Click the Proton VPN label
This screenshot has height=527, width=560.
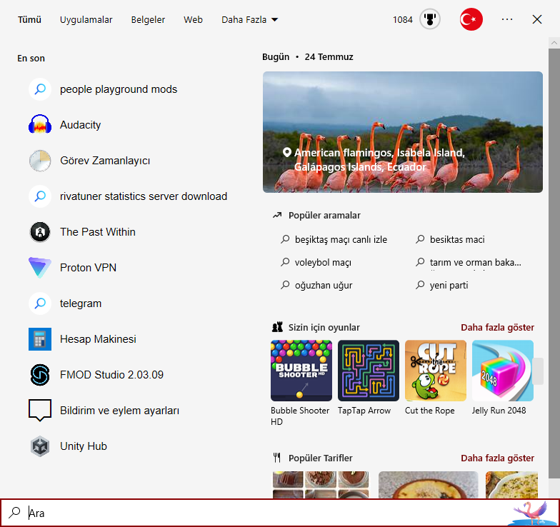(89, 268)
